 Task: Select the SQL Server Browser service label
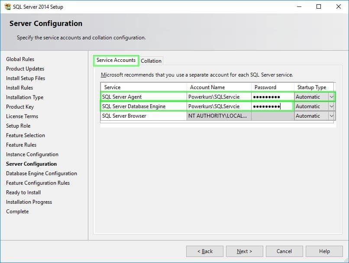point(124,116)
